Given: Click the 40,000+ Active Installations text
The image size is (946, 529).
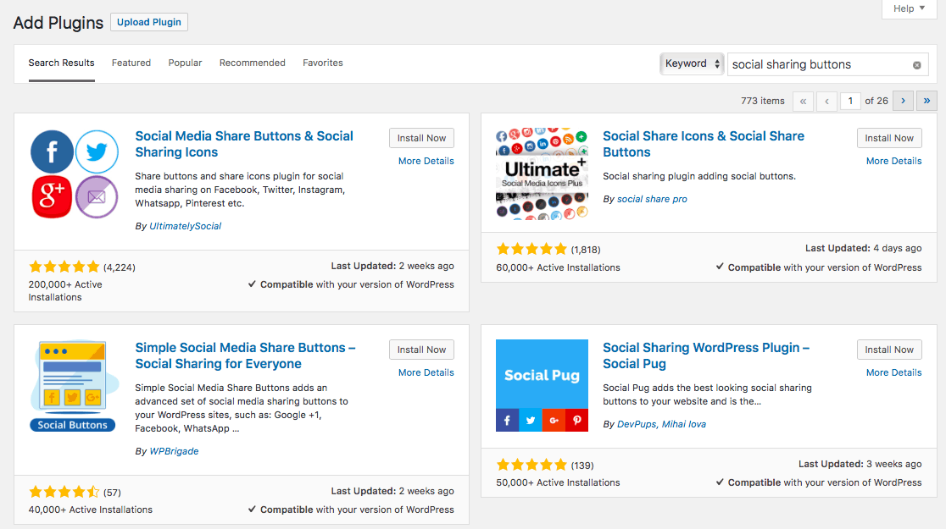Looking at the screenshot, I should pyautogui.click(x=91, y=510).
